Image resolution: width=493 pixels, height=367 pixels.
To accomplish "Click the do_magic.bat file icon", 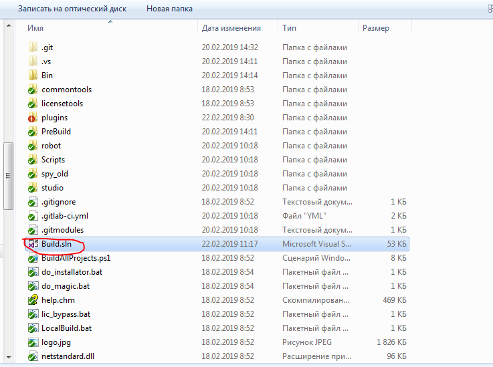I will pos(33,286).
